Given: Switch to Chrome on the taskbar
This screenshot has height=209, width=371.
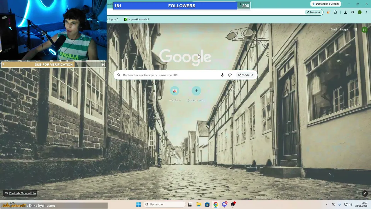Looking at the screenshot, I should coord(216,204).
